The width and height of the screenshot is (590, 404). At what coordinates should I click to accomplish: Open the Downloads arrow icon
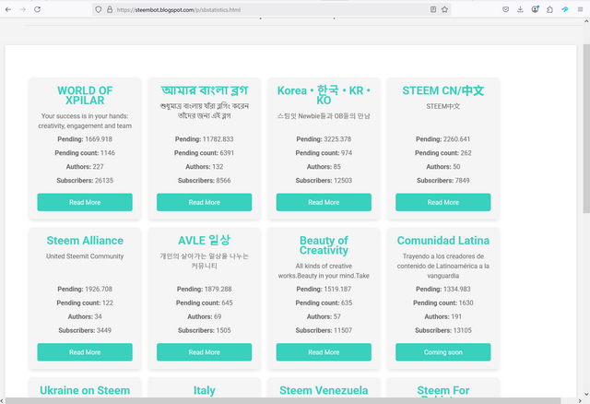point(520,9)
